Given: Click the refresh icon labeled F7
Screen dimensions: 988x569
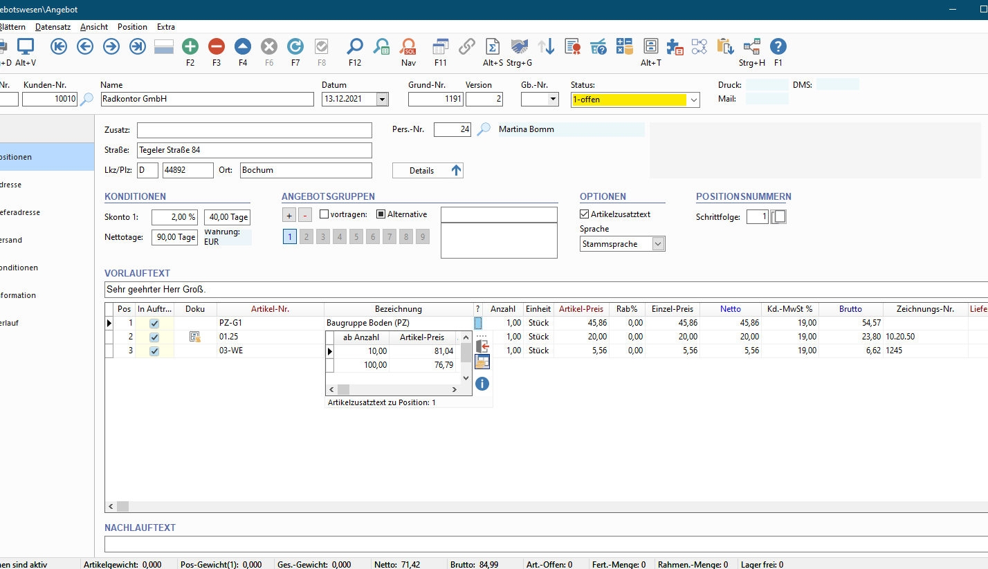Looking at the screenshot, I should 295,46.
